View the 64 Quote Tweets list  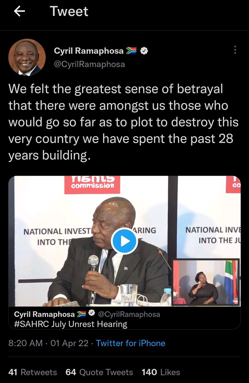[x=99, y=372]
